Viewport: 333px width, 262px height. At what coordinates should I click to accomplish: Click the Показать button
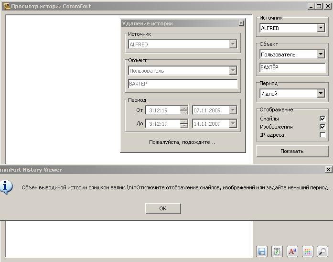point(292,151)
